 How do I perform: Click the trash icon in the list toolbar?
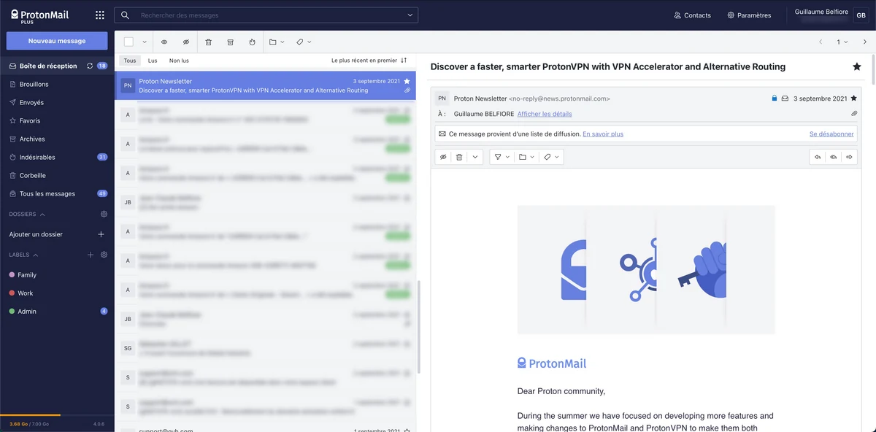point(209,42)
